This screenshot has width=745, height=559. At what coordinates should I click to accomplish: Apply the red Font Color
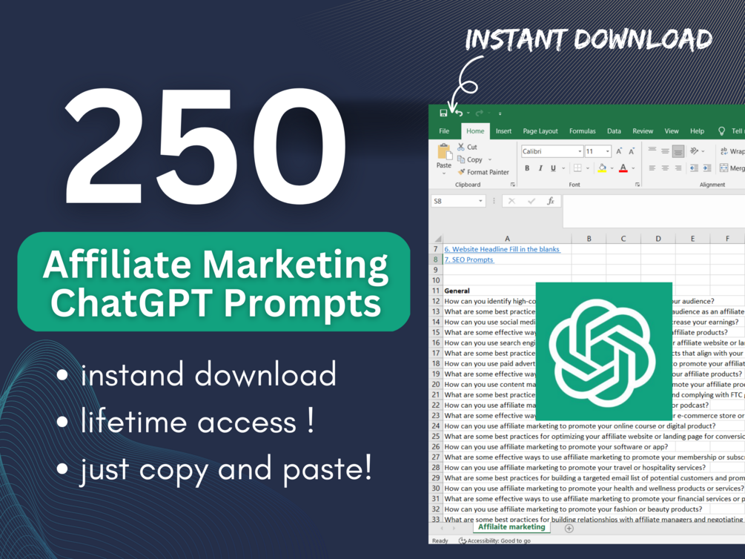623,168
